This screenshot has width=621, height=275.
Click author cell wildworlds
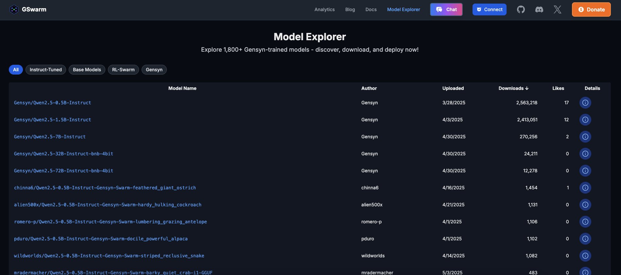(x=373, y=256)
